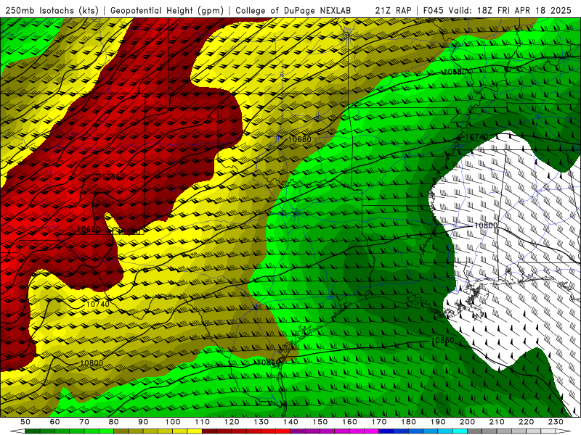Click the purple swatch in the color bar
This screenshot has width=581, height=435.
(298, 431)
